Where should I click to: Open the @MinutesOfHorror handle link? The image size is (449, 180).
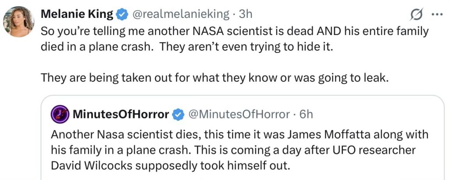[239, 114]
